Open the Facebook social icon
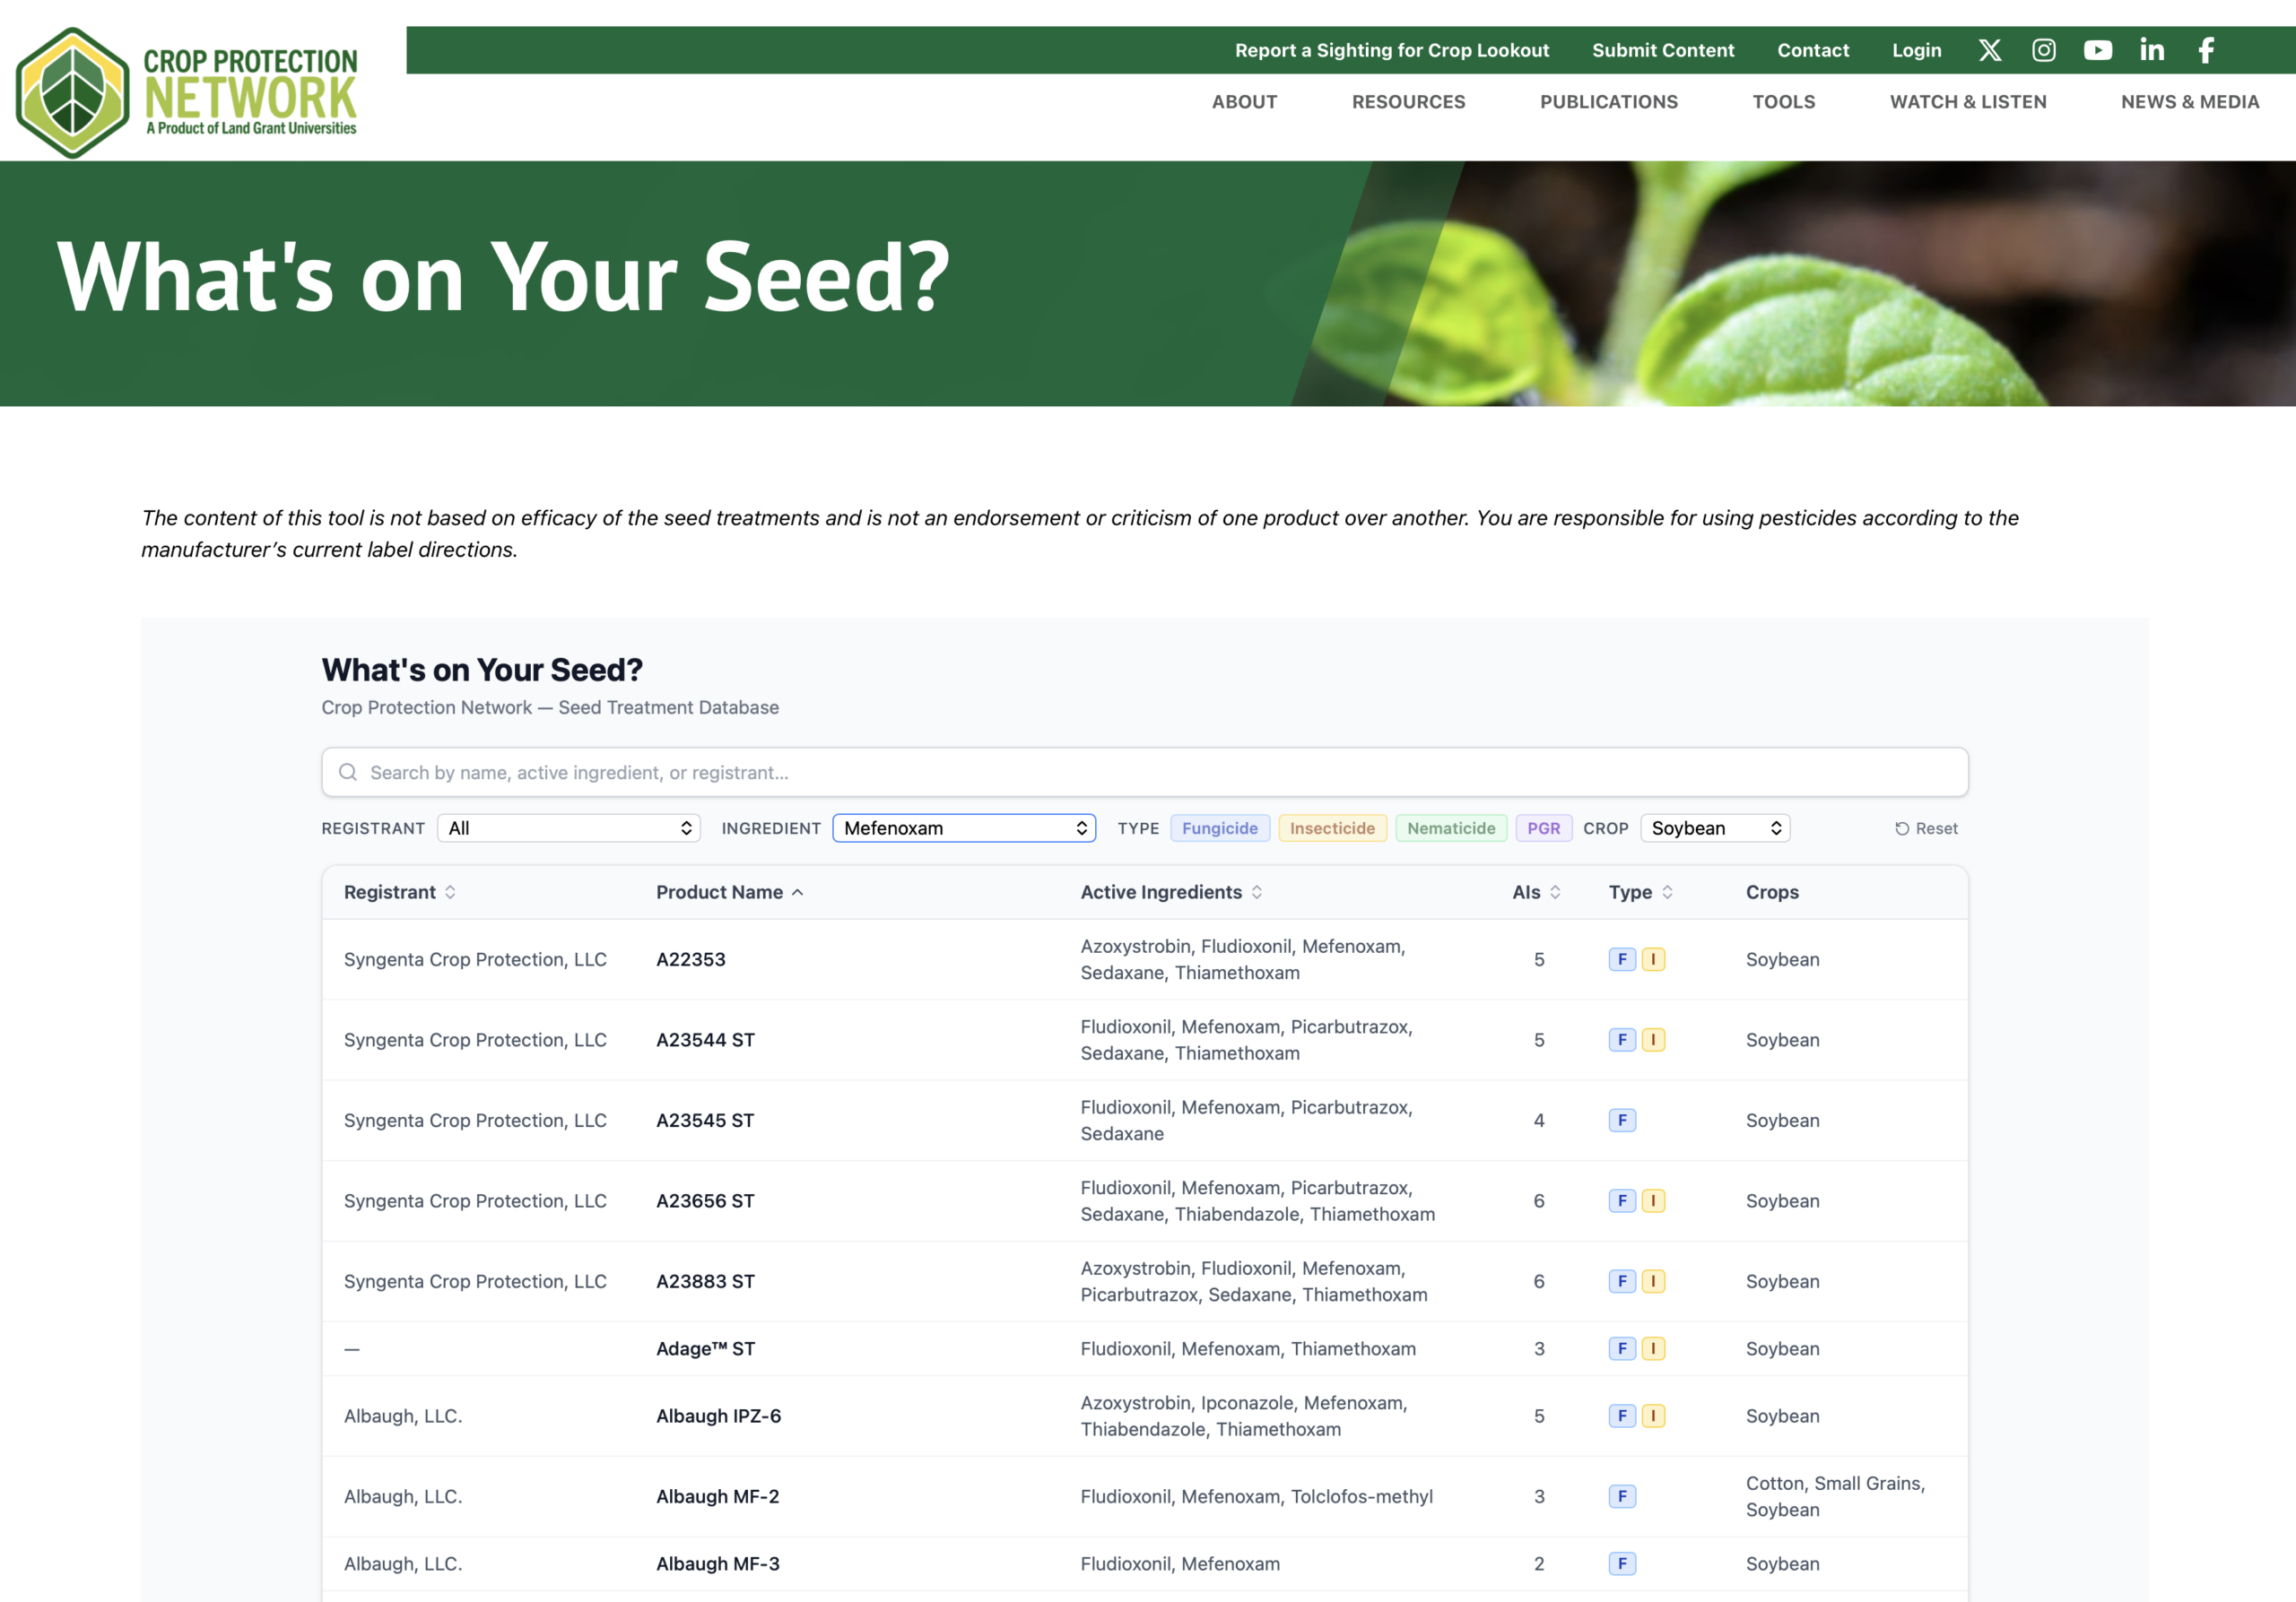Image resolution: width=2296 pixels, height=1602 pixels. pos(2205,50)
